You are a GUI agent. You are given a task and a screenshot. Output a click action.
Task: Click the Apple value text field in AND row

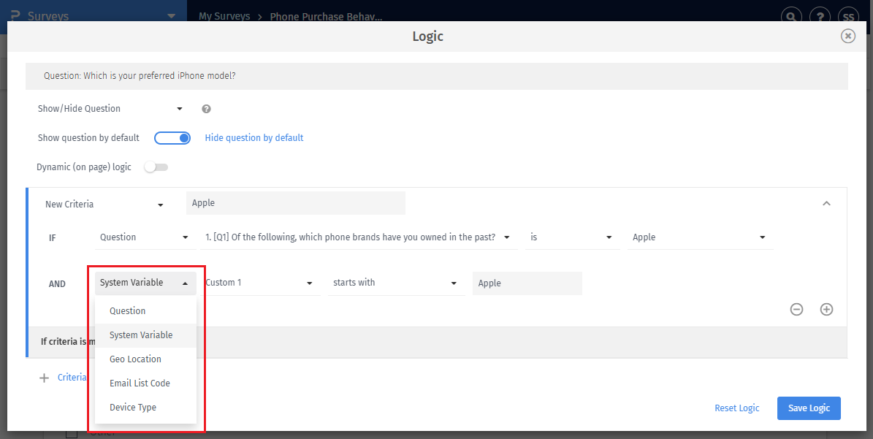point(527,283)
